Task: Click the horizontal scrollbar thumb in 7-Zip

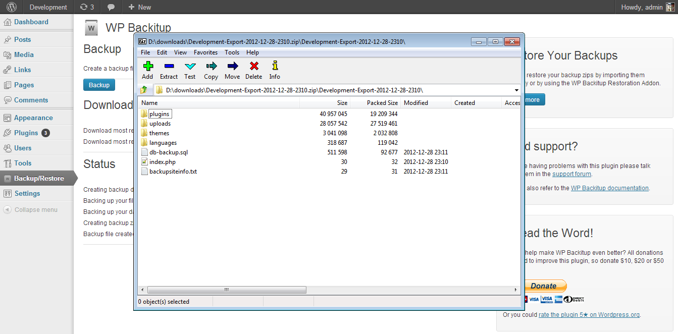Action: pos(226,290)
